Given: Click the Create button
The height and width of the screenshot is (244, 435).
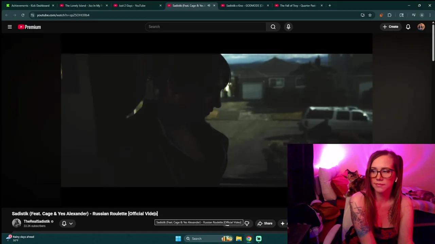Looking at the screenshot, I should click(390, 27).
